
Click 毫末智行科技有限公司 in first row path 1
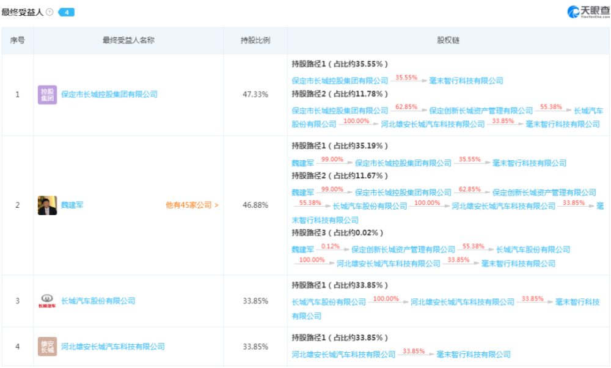coord(466,81)
